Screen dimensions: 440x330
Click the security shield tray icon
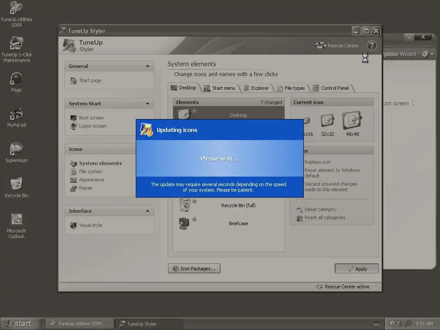pos(392,324)
